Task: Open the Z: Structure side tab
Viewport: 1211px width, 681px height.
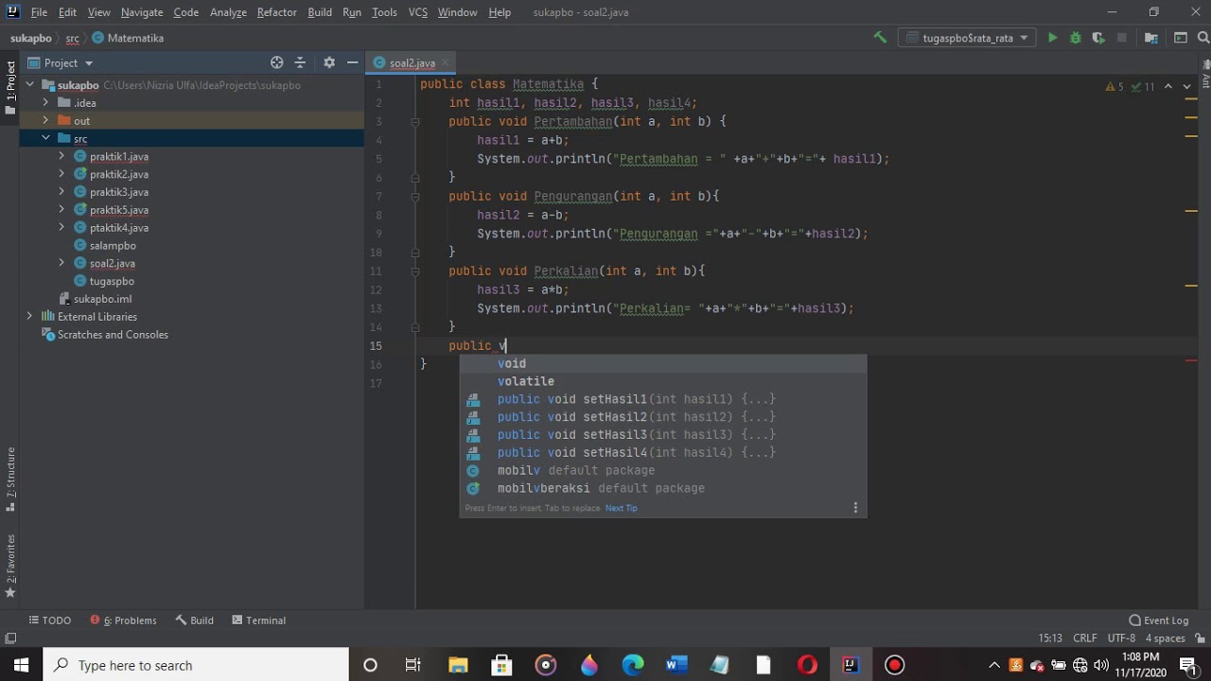Action: (x=10, y=479)
